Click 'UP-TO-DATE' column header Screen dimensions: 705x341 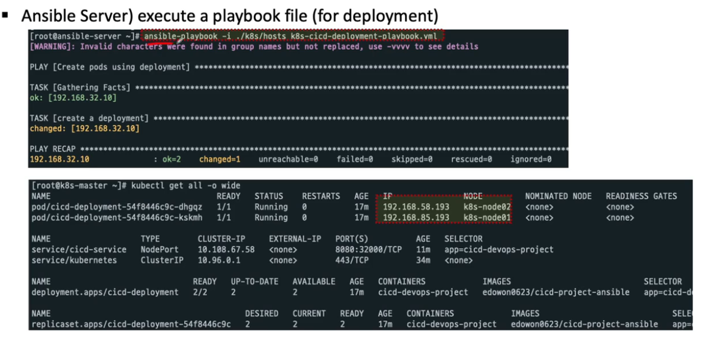[x=254, y=282]
